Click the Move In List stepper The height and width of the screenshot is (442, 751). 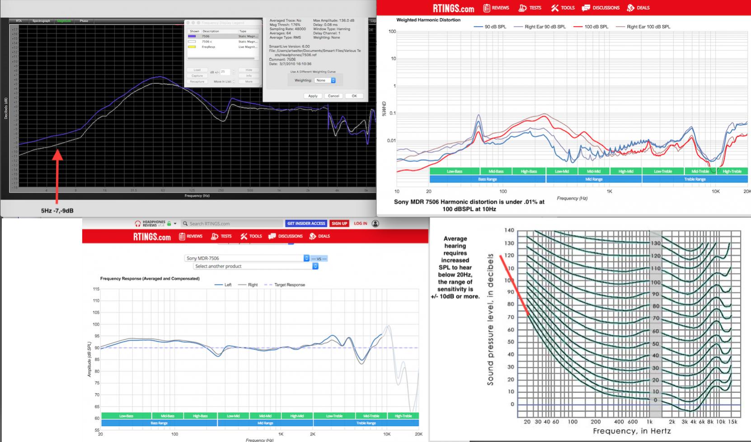[234, 82]
